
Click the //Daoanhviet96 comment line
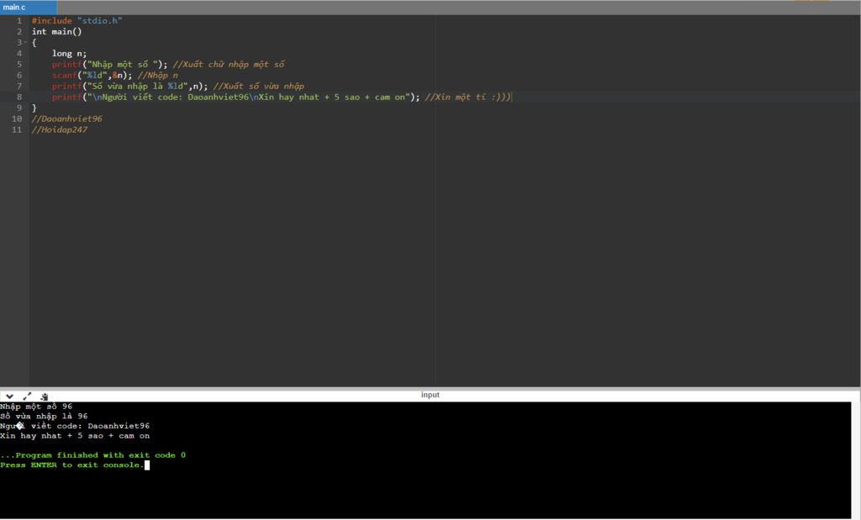pyautogui.click(x=66, y=119)
